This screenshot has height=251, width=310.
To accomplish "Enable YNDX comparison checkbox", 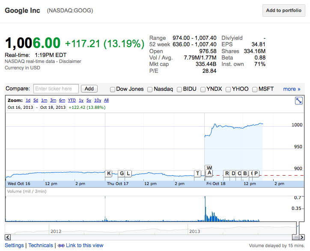I will (203, 90).
